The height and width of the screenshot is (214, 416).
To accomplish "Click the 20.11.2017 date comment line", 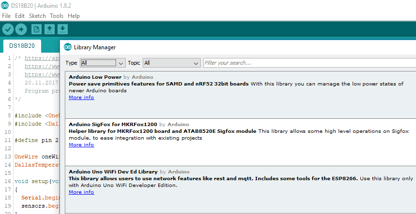I will (42, 83).
